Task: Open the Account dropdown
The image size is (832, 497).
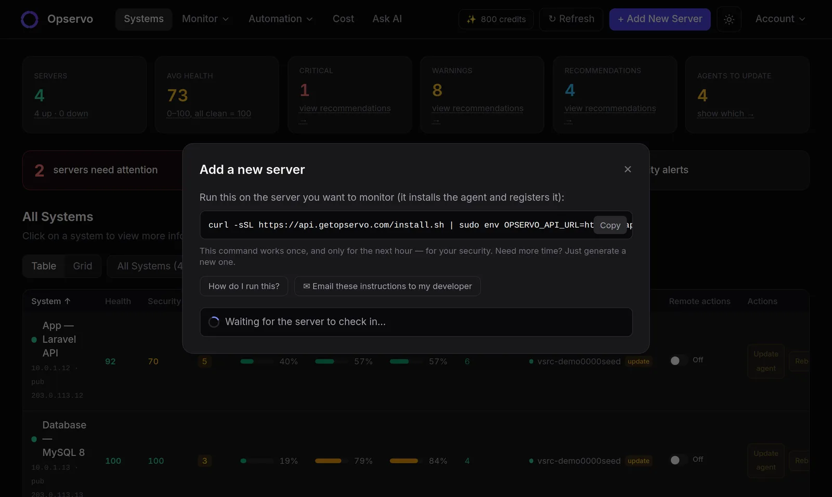Action: click(x=780, y=19)
